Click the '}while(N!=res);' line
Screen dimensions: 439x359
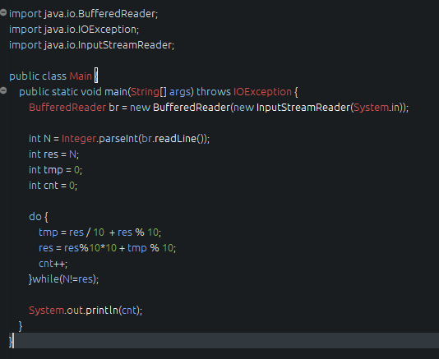[63, 279]
